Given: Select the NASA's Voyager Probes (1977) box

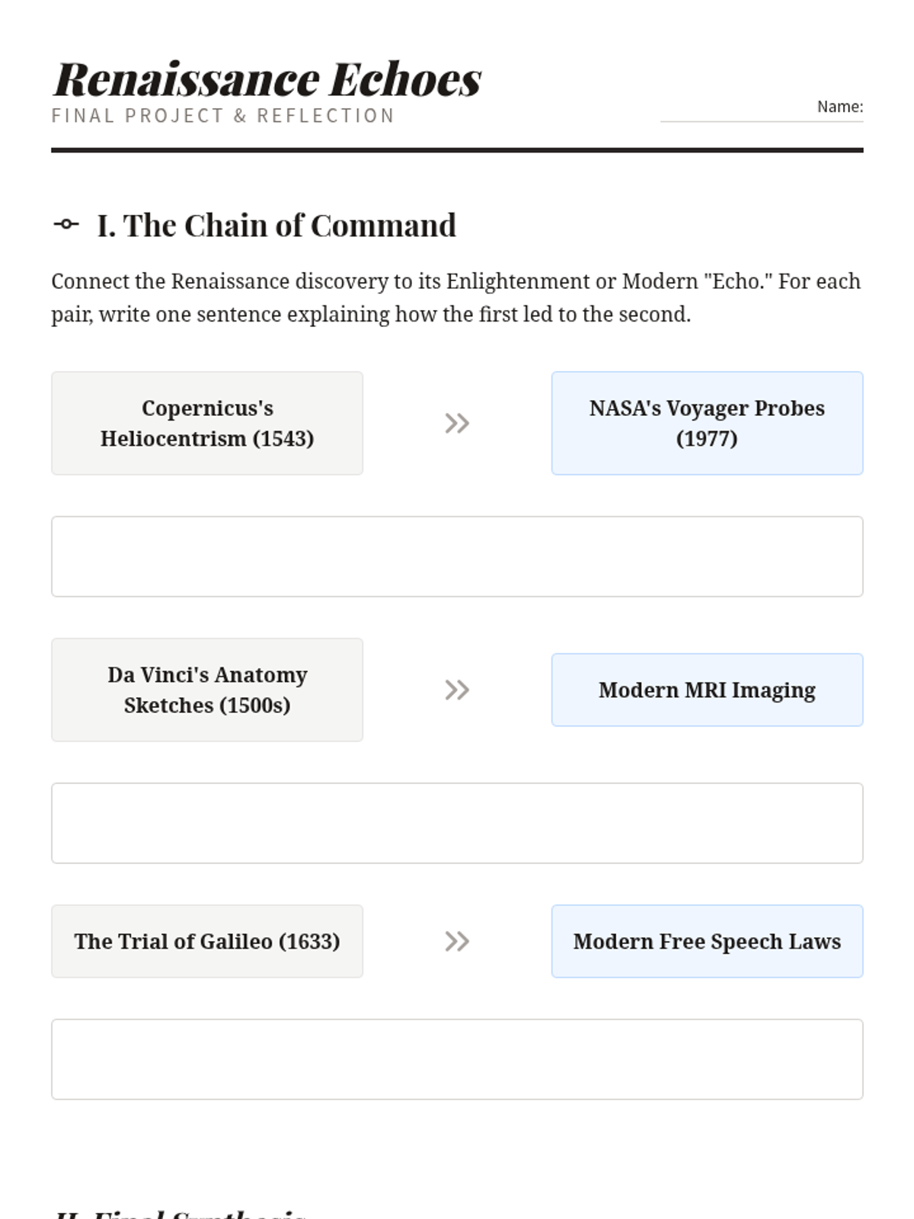Looking at the screenshot, I should (x=707, y=423).
